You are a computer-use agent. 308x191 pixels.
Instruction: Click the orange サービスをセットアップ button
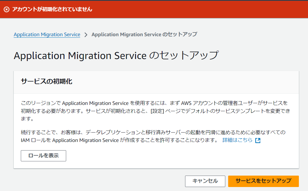coord(263,181)
